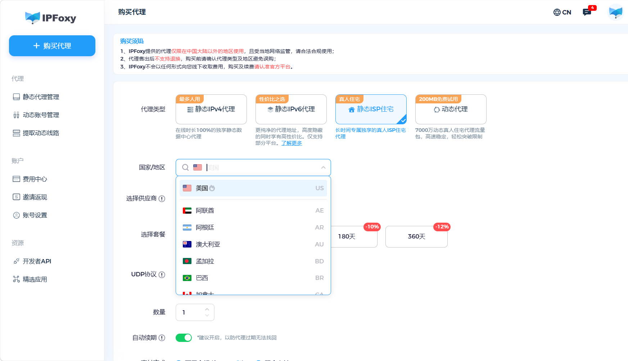
Task: Click the info icon beside 自动续期
Action: tap(162, 338)
